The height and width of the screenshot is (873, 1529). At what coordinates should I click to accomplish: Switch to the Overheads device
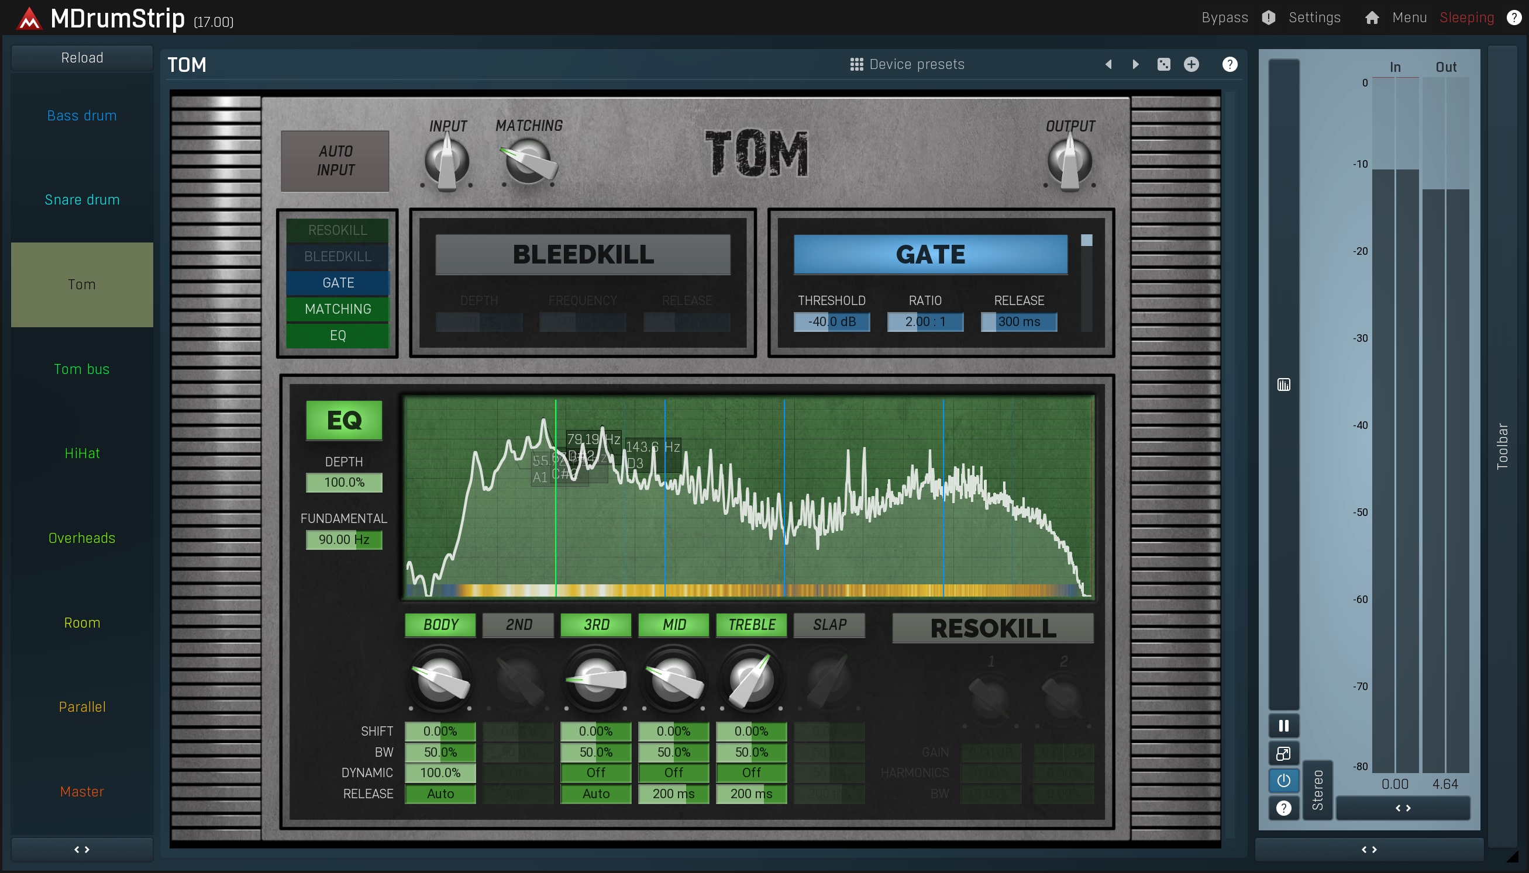82,538
